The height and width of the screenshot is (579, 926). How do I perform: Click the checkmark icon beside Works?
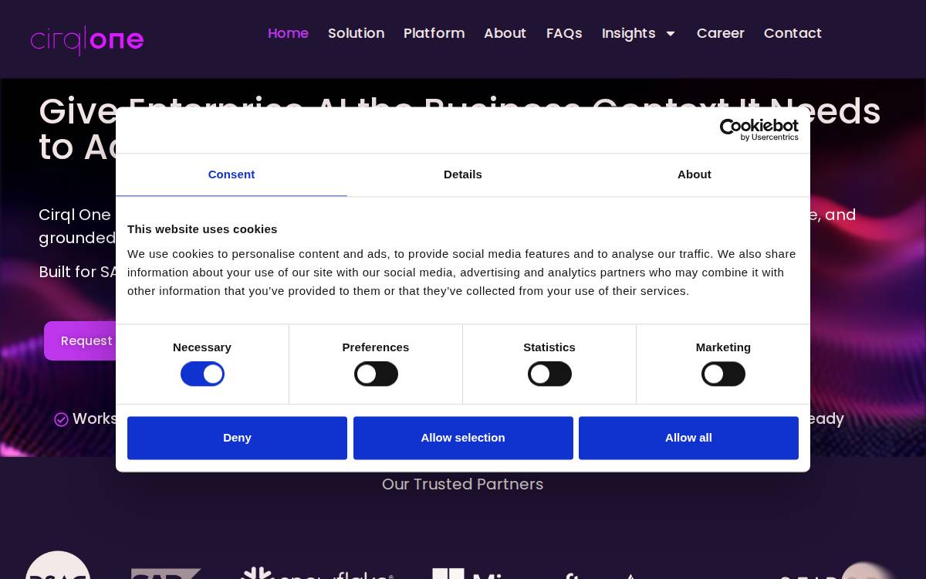tap(61, 419)
